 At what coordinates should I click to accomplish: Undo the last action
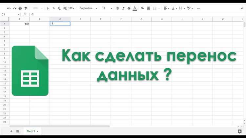pos(9,8)
